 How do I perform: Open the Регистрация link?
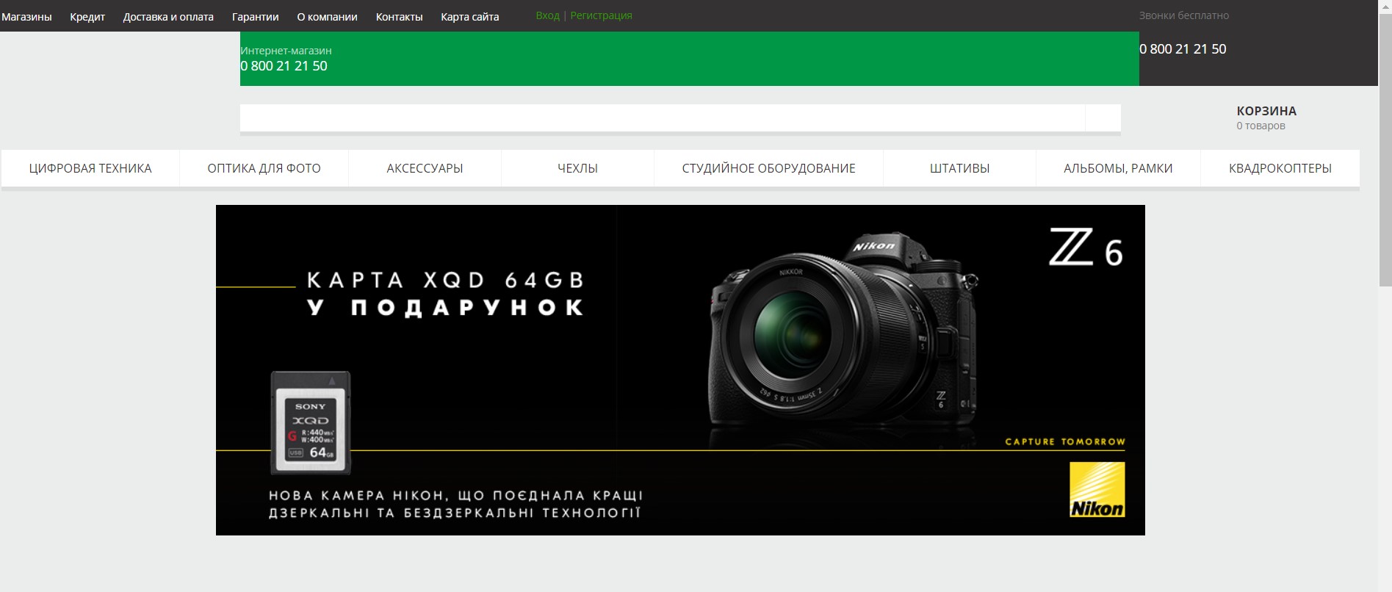pos(601,15)
